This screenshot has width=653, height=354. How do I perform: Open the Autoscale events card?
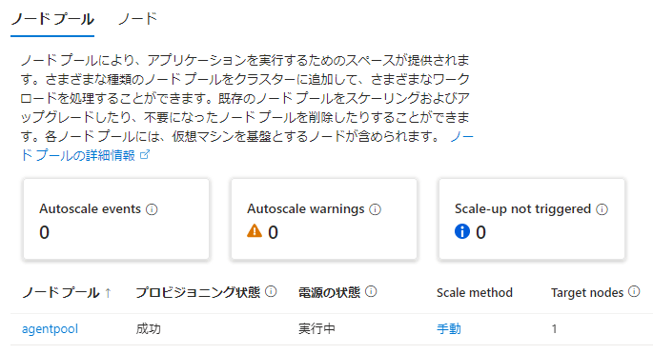[116, 220]
